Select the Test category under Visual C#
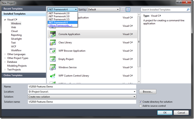 (13, 43)
